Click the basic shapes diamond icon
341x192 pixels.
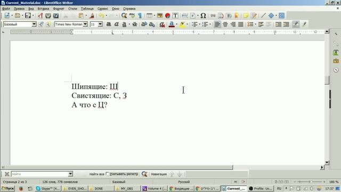pyautogui.click(x=271, y=15)
